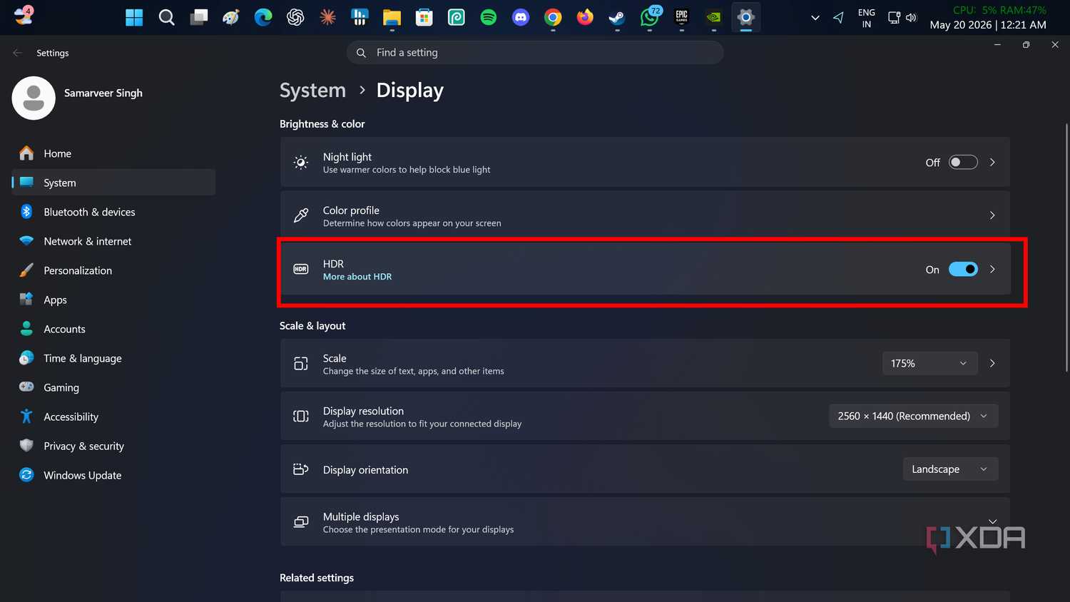This screenshot has height=602, width=1070.
Task: Open Microsoft Edge from taskbar
Action: coord(263,17)
